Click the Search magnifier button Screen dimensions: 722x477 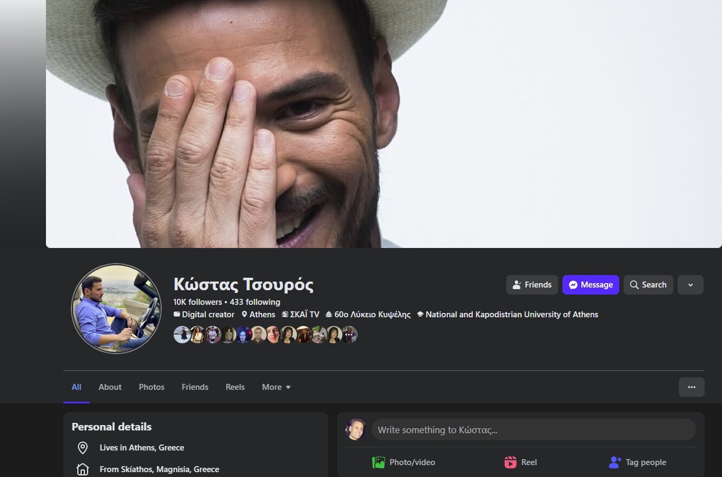point(648,285)
